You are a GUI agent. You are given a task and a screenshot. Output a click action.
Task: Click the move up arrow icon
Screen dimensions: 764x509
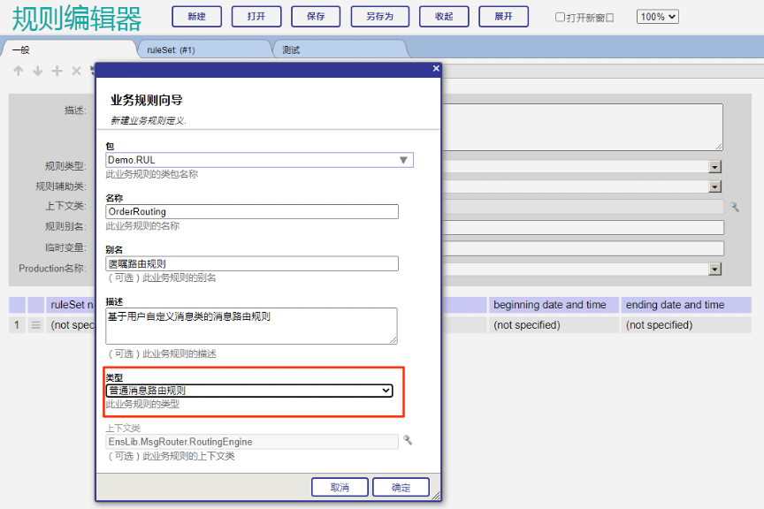18,72
